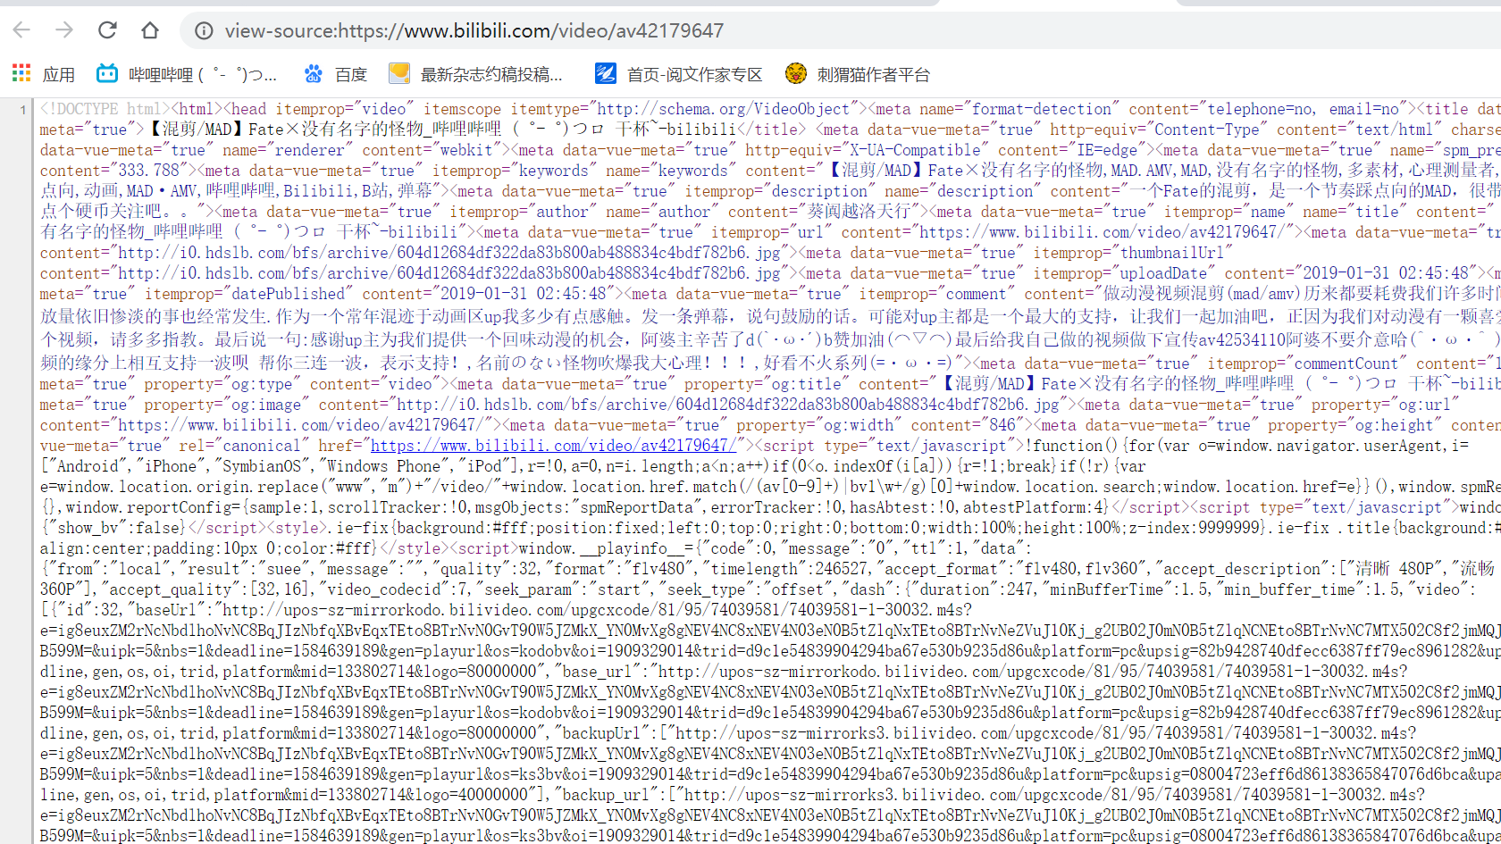Viewport: 1501px width, 844px height.
Task: Click the 百度 paw favicon
Action: click(313, 73)
